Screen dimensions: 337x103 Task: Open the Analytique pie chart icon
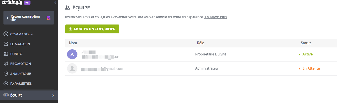tap(6, 74)
